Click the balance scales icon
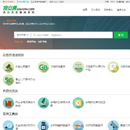130x130 pixels. [78, 67]
